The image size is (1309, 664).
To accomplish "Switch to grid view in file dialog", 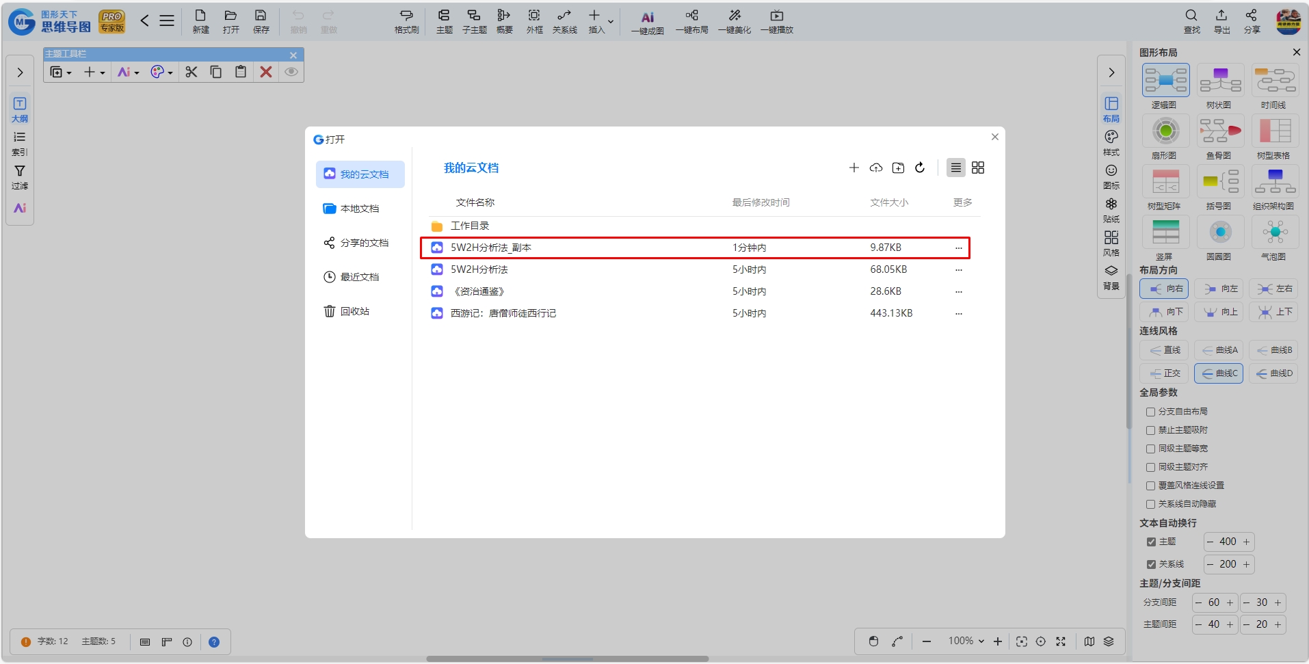I will 978,168.
